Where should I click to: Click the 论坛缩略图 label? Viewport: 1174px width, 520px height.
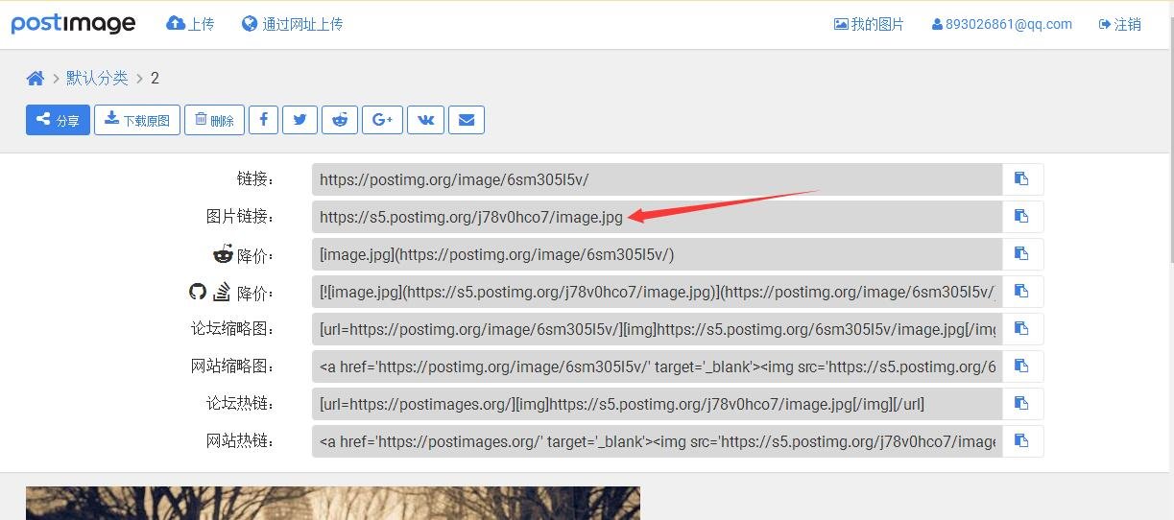tap(232, 329)
